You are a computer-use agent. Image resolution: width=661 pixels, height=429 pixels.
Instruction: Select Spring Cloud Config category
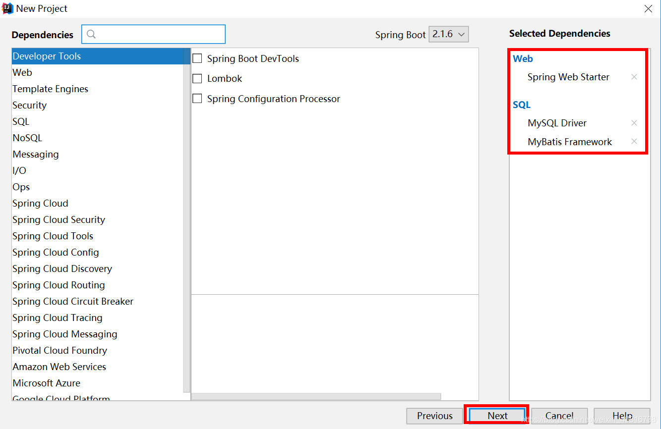click(97, 252)
